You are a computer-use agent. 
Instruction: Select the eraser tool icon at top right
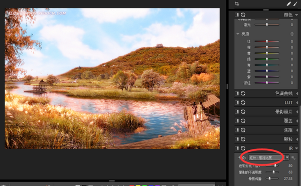(289, 4)
